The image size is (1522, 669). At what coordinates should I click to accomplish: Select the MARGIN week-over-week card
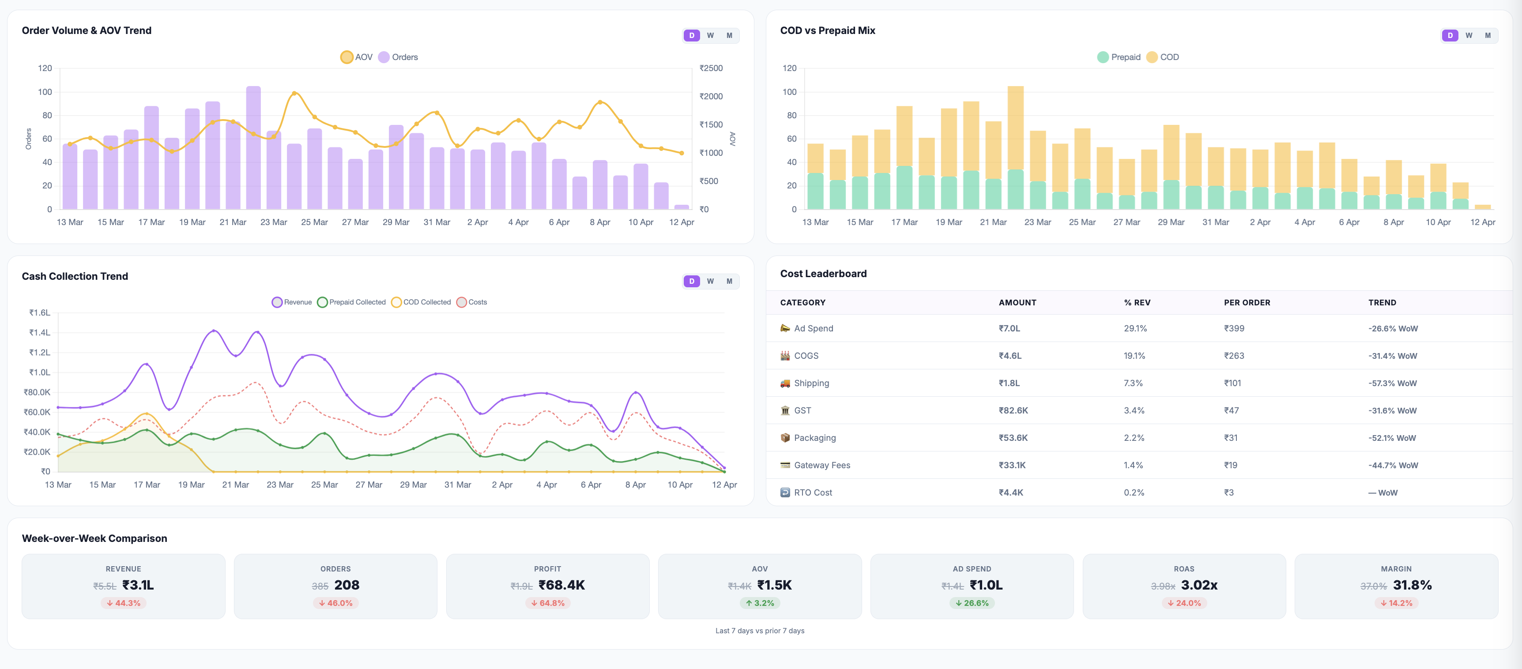[1396, 586]
